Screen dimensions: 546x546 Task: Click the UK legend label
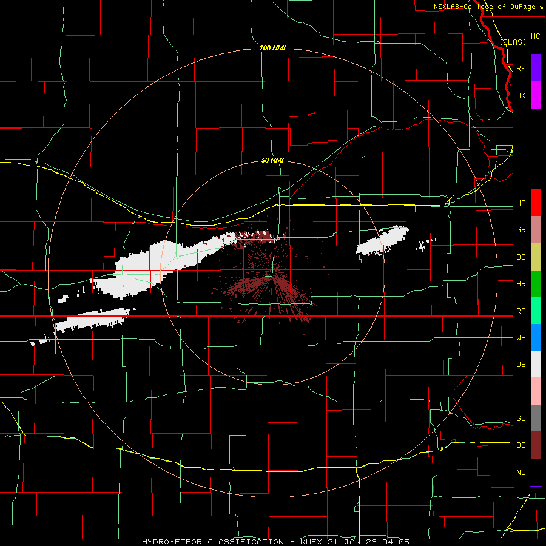pyautogui.click(x=521, y=95)
